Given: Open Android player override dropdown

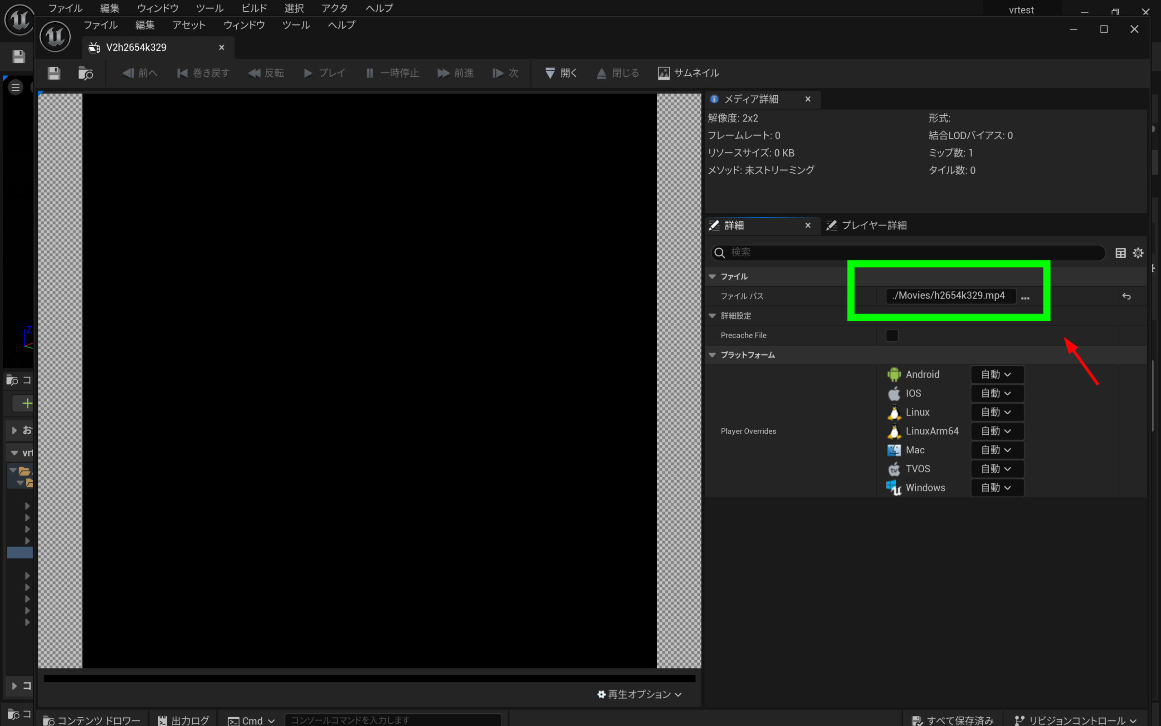Looking at the screenshot, I should pos(996,374).
